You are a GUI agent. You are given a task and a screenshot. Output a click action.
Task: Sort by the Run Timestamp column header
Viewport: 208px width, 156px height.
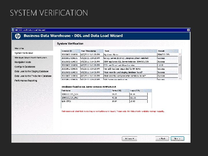coord(92,51)
